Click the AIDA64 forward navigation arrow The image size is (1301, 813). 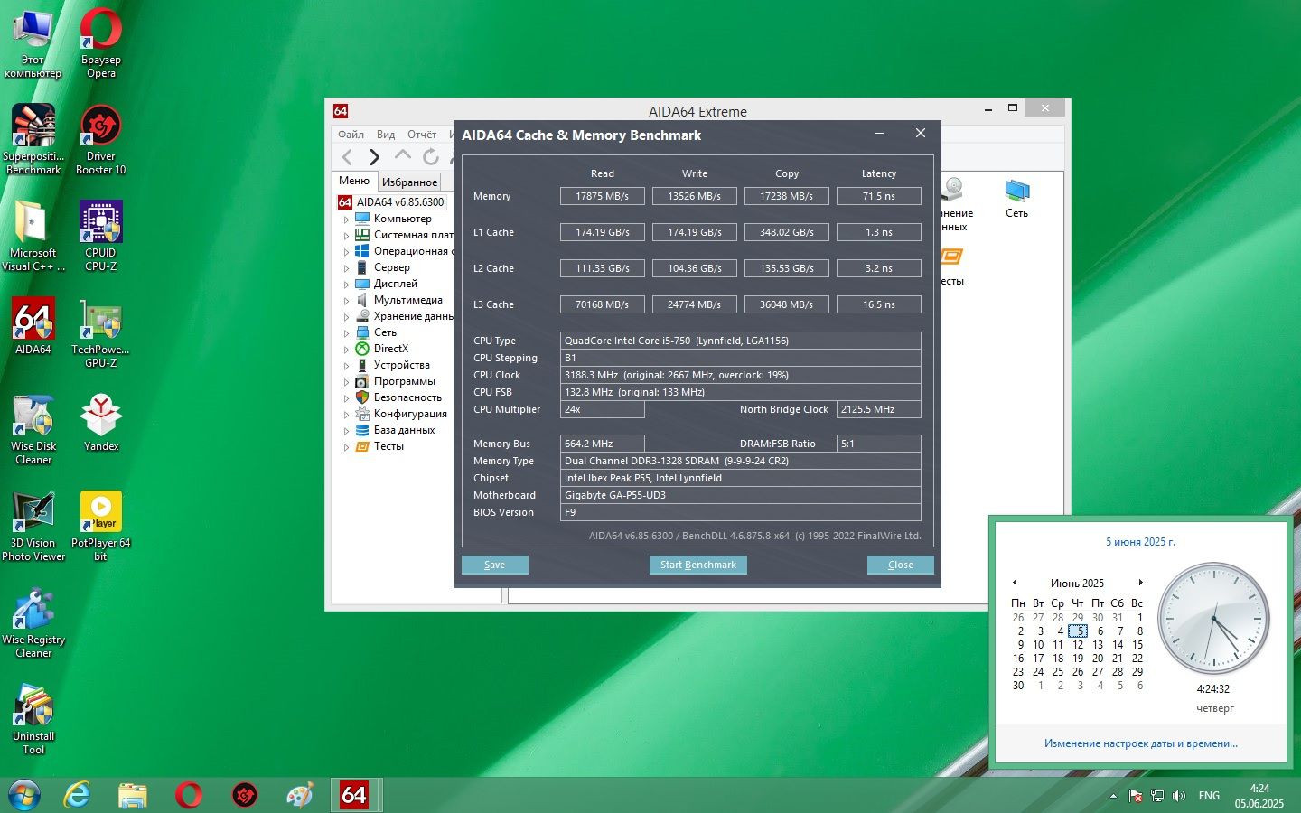pyautogui.click(x=375, y=157)
